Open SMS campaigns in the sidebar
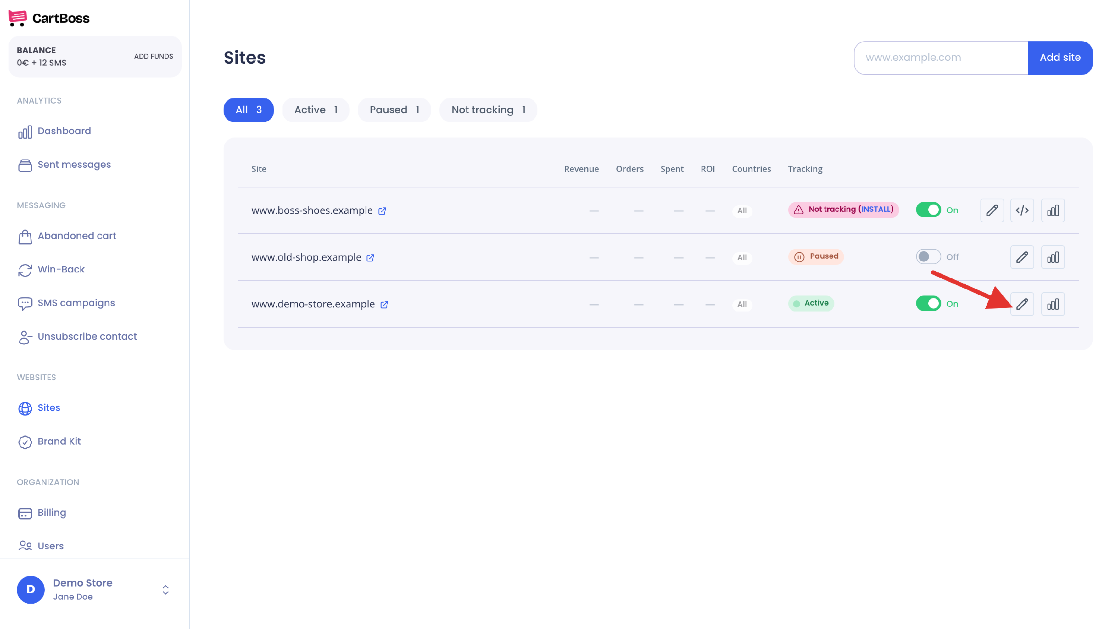Image resolution: width=1118 pixels, height=629 pixels. coord(66,303)
